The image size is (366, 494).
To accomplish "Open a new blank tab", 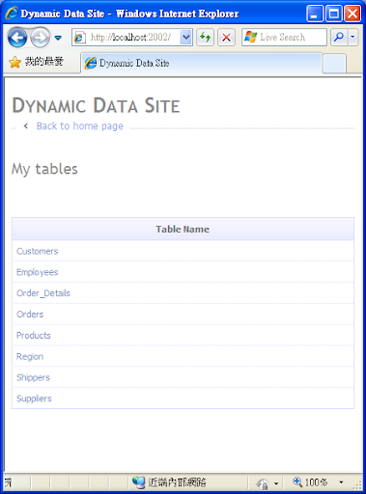I will click(334, 64).
